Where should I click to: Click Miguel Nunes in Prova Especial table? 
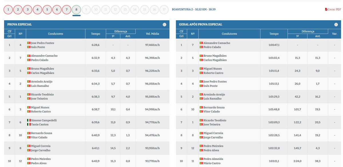click(40, 107)
